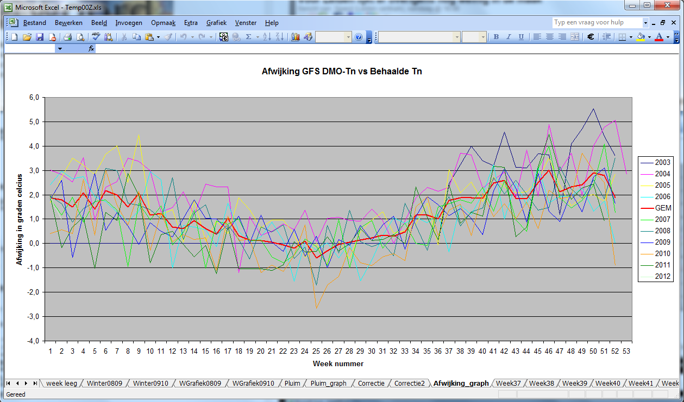Copy selection with copy icon
Image resolution: width=684 pixels, height=402 pixels.
pos(136,37)
